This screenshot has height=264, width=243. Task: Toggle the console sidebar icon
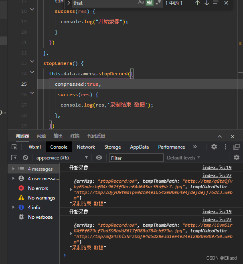point(14,158)
